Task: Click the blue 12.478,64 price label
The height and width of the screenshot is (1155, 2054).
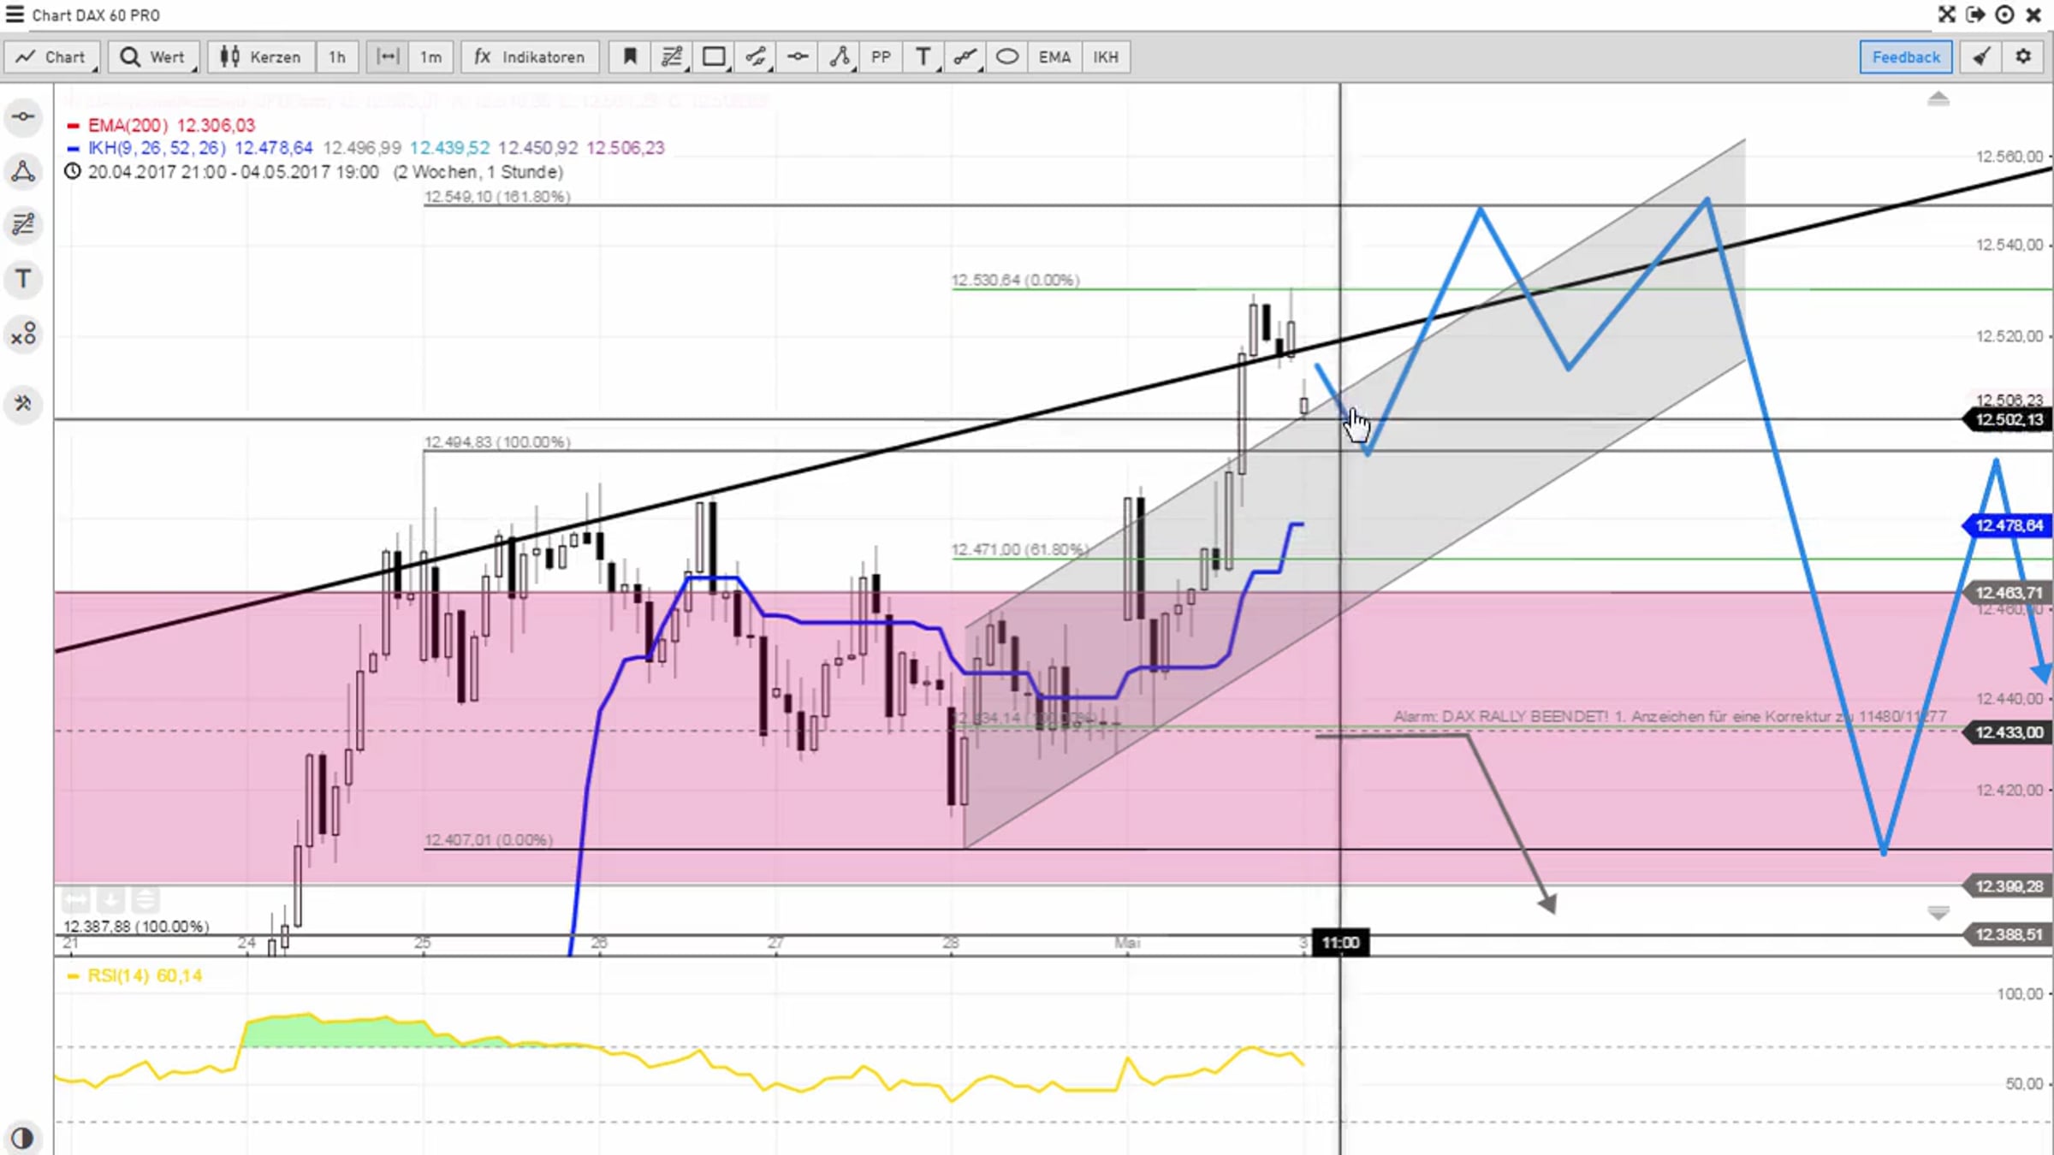Action: pyautogui.click(x=2008, y=525)
